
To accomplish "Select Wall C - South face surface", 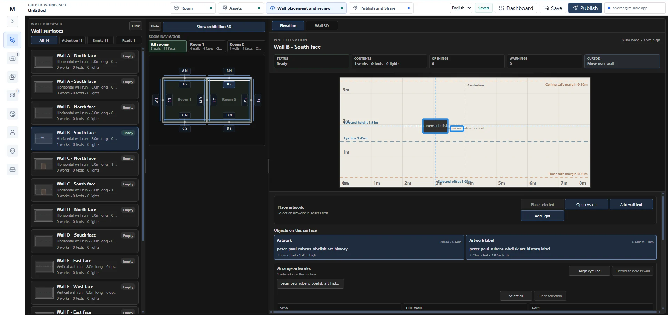I will click(x=85, y=190).
